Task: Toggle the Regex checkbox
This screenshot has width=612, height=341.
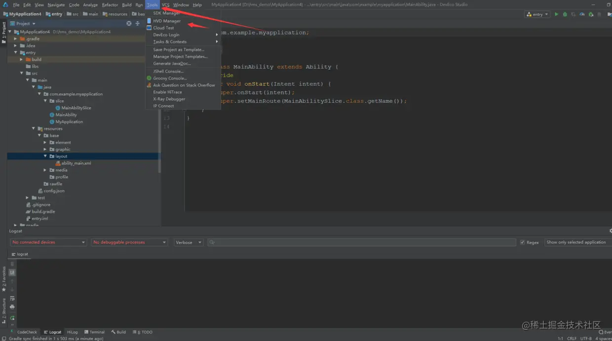Action: coord(522,242)
